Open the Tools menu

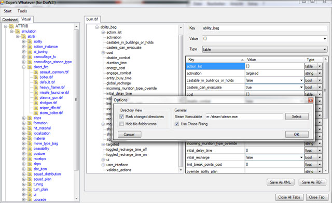click(x=22, y=11)
